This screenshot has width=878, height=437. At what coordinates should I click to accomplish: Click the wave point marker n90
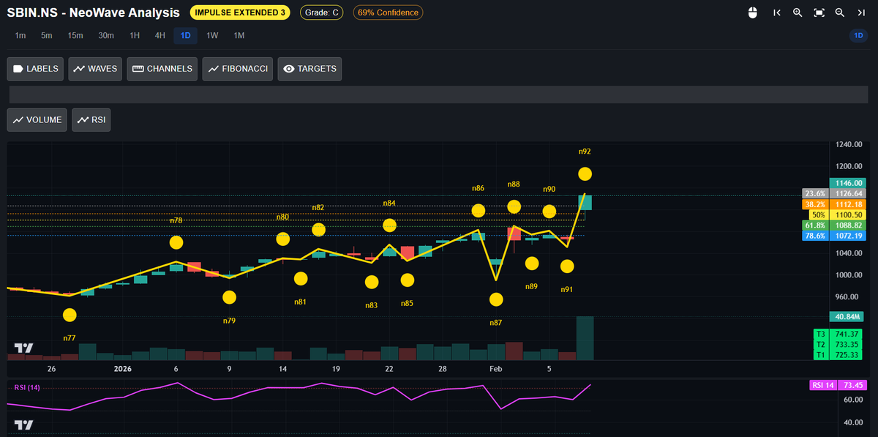tap(549, 212)
